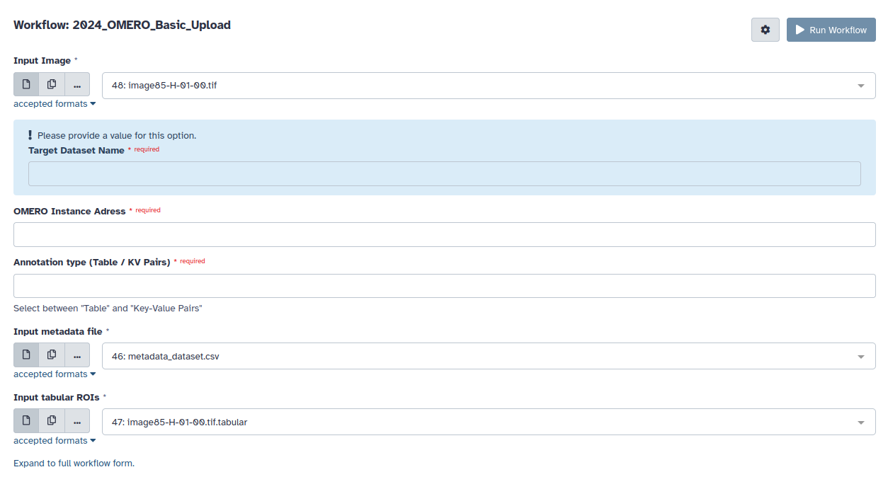888x489 pixels.
Task: Click browse datasets ellipsis for Input Image
Action: 77,84
